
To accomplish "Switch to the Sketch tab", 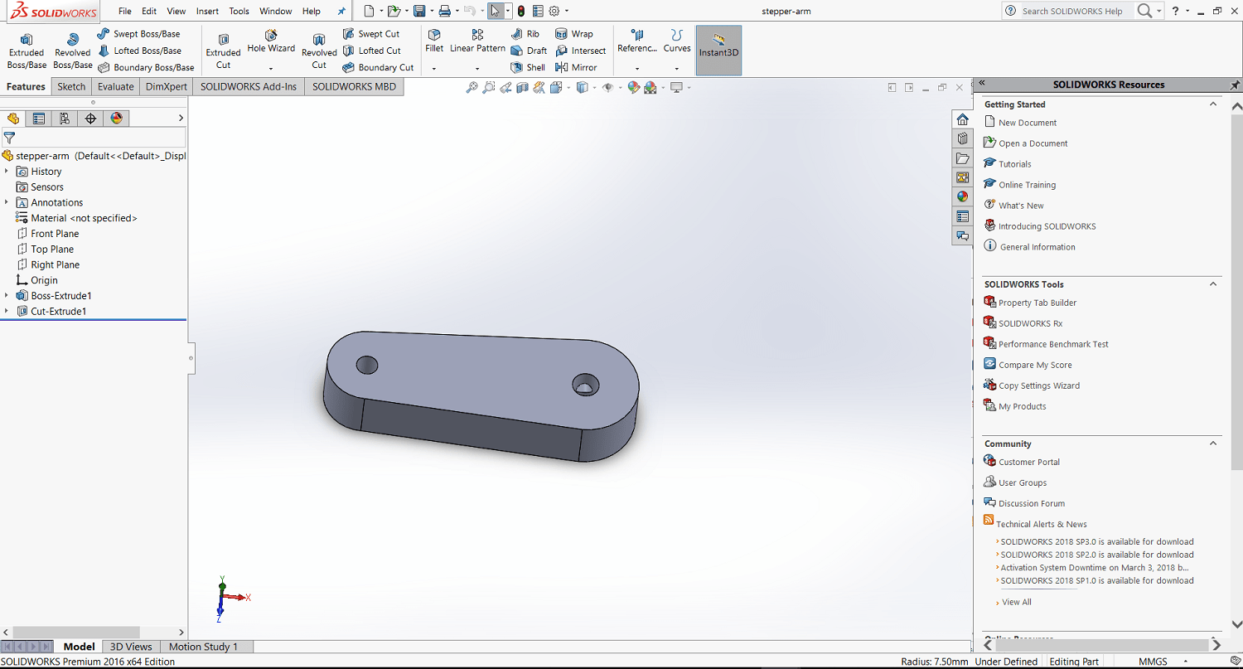I will (71, 87).
